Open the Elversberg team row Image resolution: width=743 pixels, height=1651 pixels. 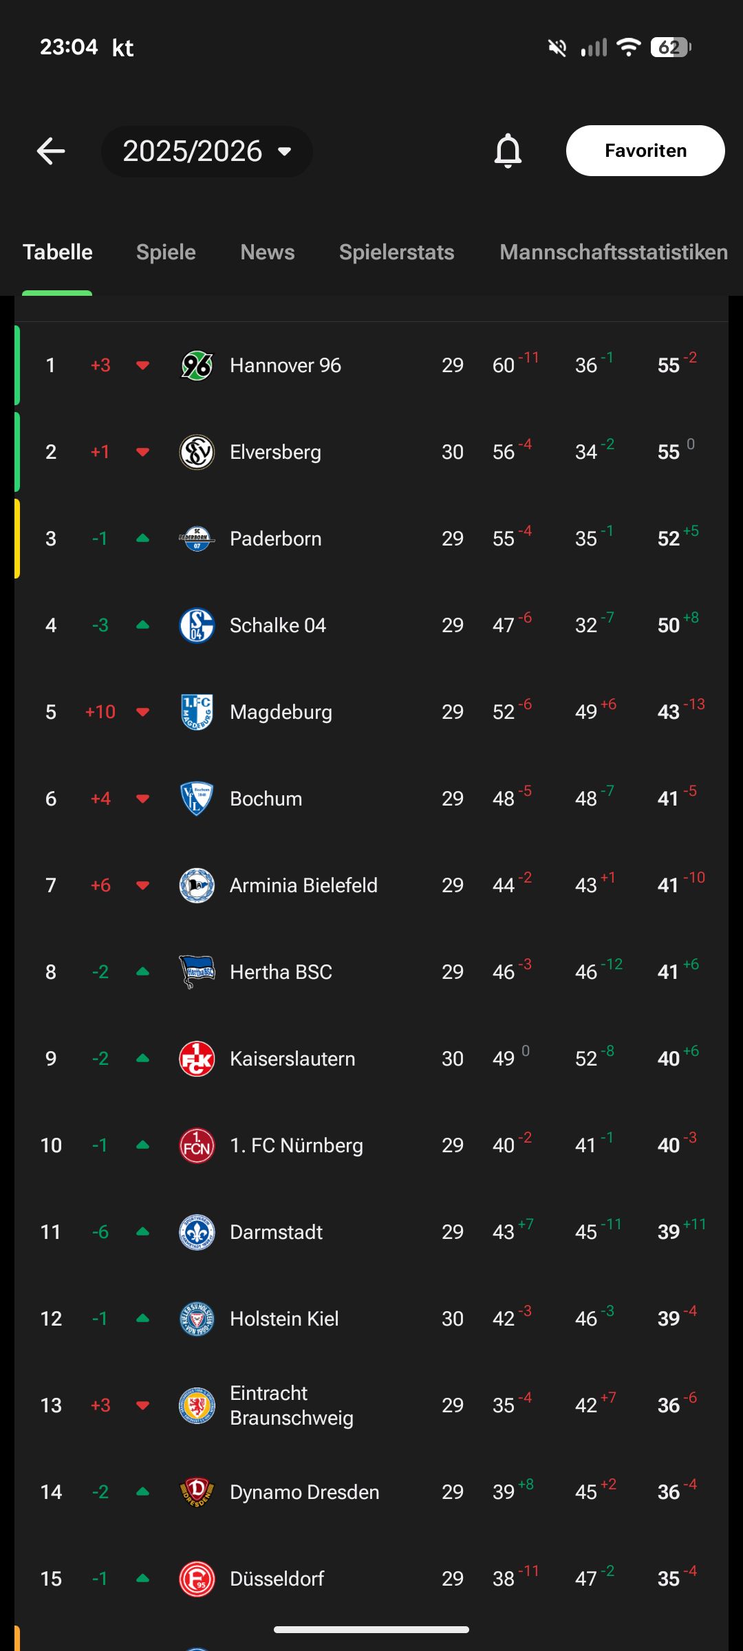(371, 452)
